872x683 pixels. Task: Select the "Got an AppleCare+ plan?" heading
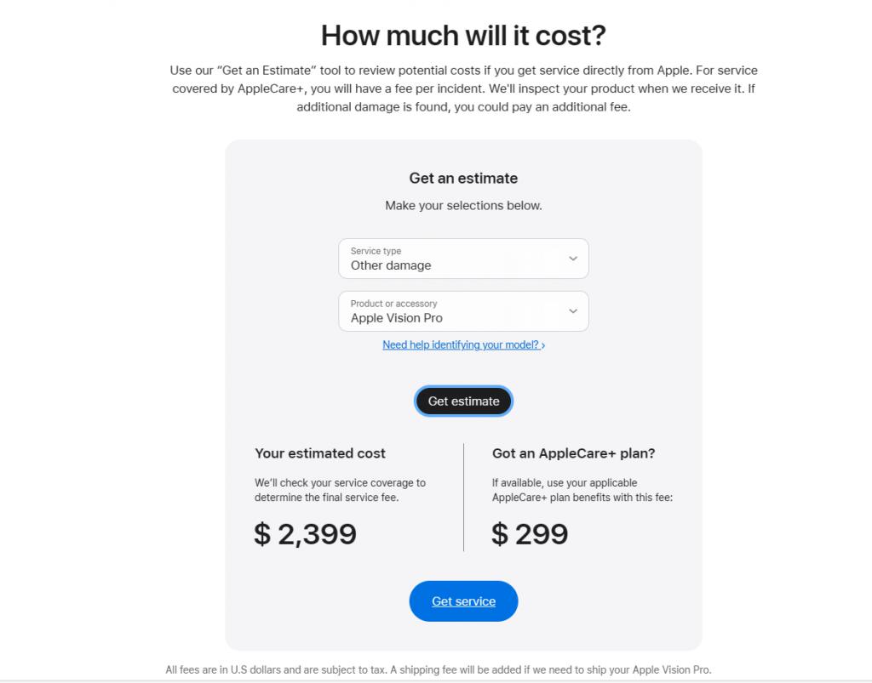[573, 453]
